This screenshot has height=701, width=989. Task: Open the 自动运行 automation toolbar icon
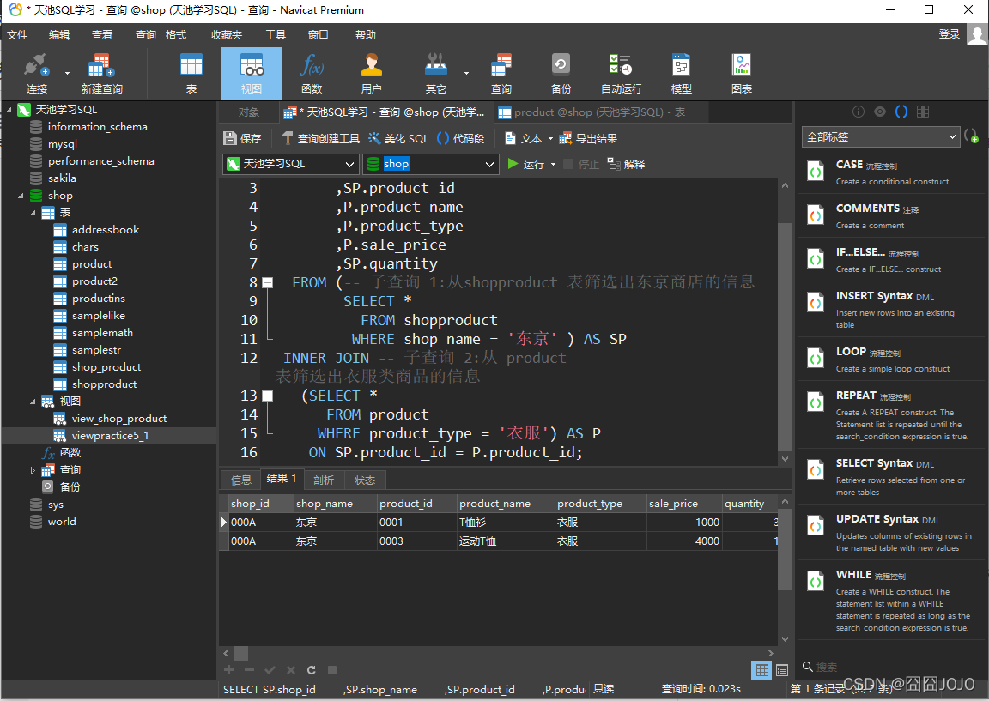pyautogui.click(x=622, y=73)
